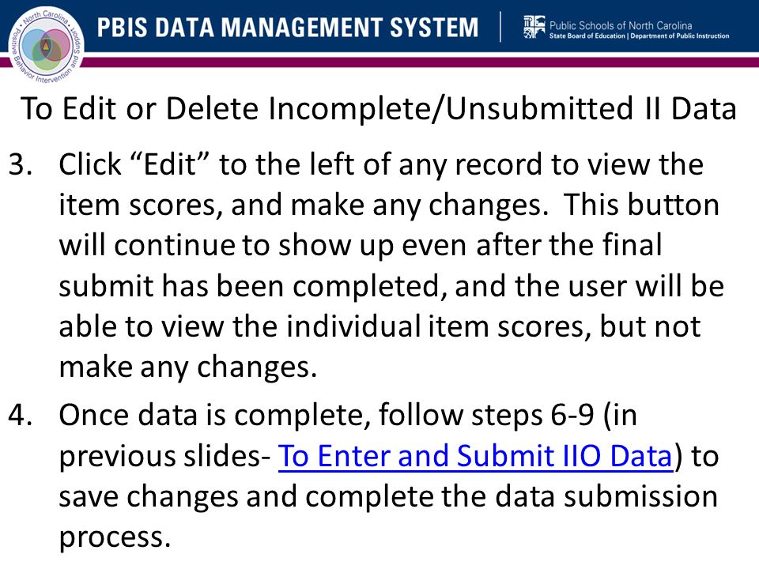Click the triangle at the logo's center
The width and height of the screenshot is (759, 569).
tap(46, 46)
